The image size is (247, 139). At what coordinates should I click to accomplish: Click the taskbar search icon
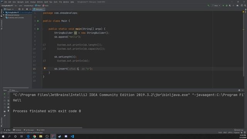click(x=9, y=136)
